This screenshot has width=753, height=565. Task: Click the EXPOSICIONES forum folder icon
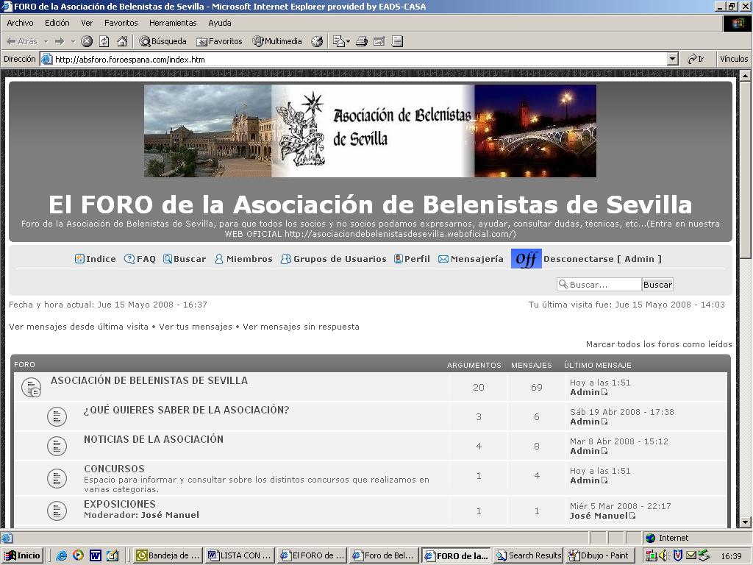click(x=57, y=511)
